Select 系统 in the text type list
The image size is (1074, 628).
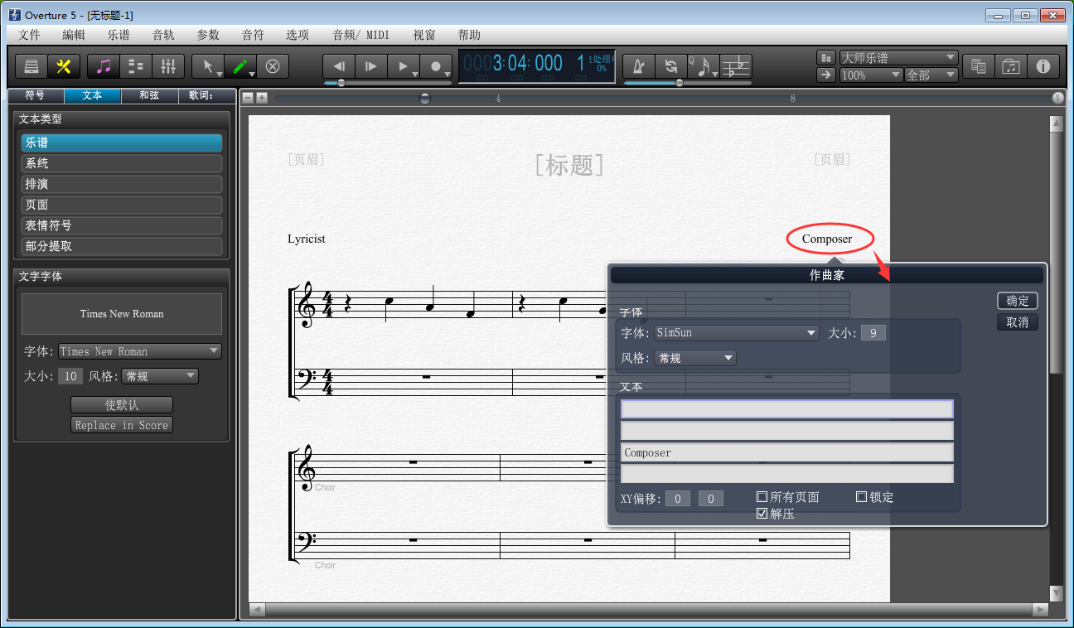[122, 163]
